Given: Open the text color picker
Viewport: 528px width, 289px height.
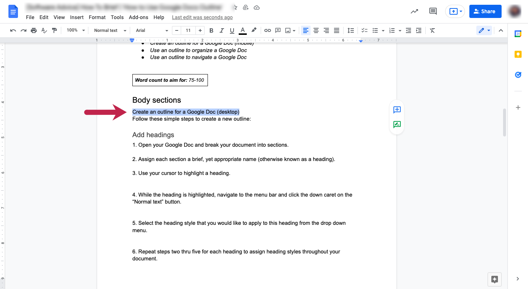Looking at the screenshot, I should click(242, 30).
